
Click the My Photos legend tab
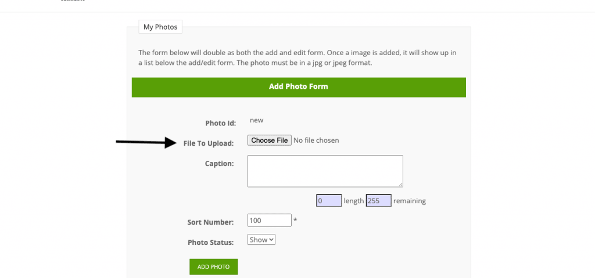click(160, 27)
